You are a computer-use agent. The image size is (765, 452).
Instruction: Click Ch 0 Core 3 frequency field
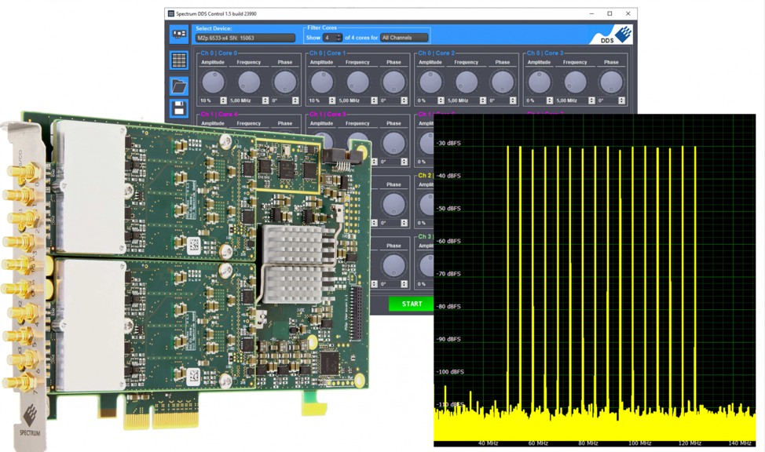(x=572, y=100)
